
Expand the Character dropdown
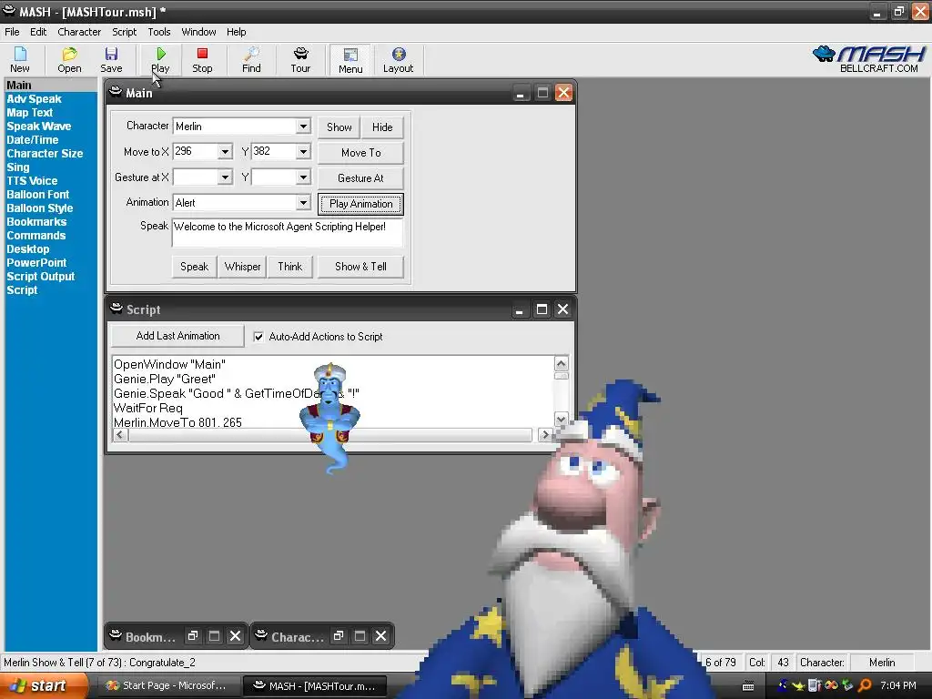pyautogui.click(x=303, y=126)
